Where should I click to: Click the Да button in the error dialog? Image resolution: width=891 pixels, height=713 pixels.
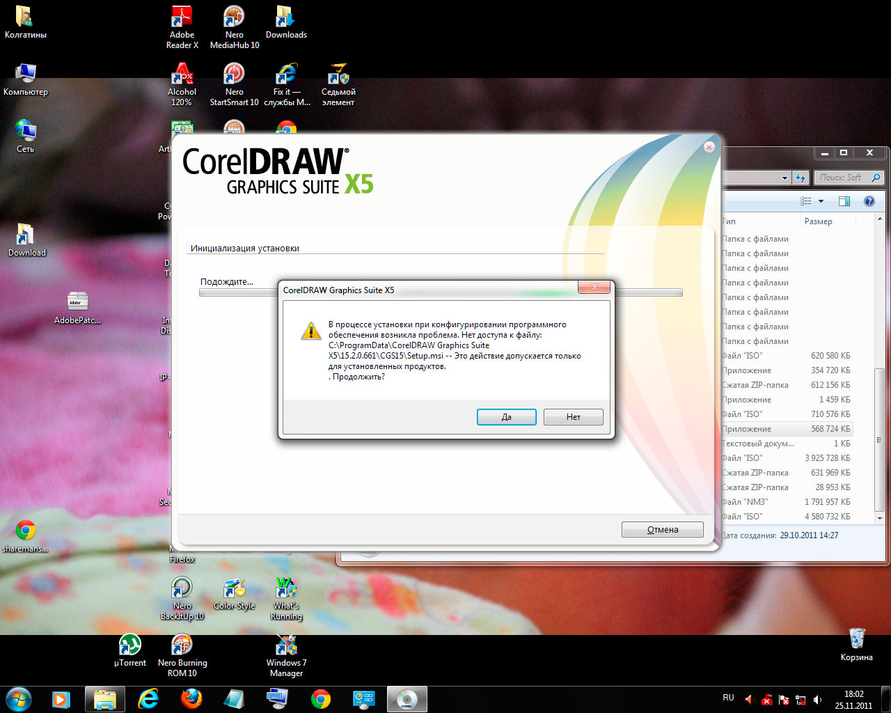point(506,417)
